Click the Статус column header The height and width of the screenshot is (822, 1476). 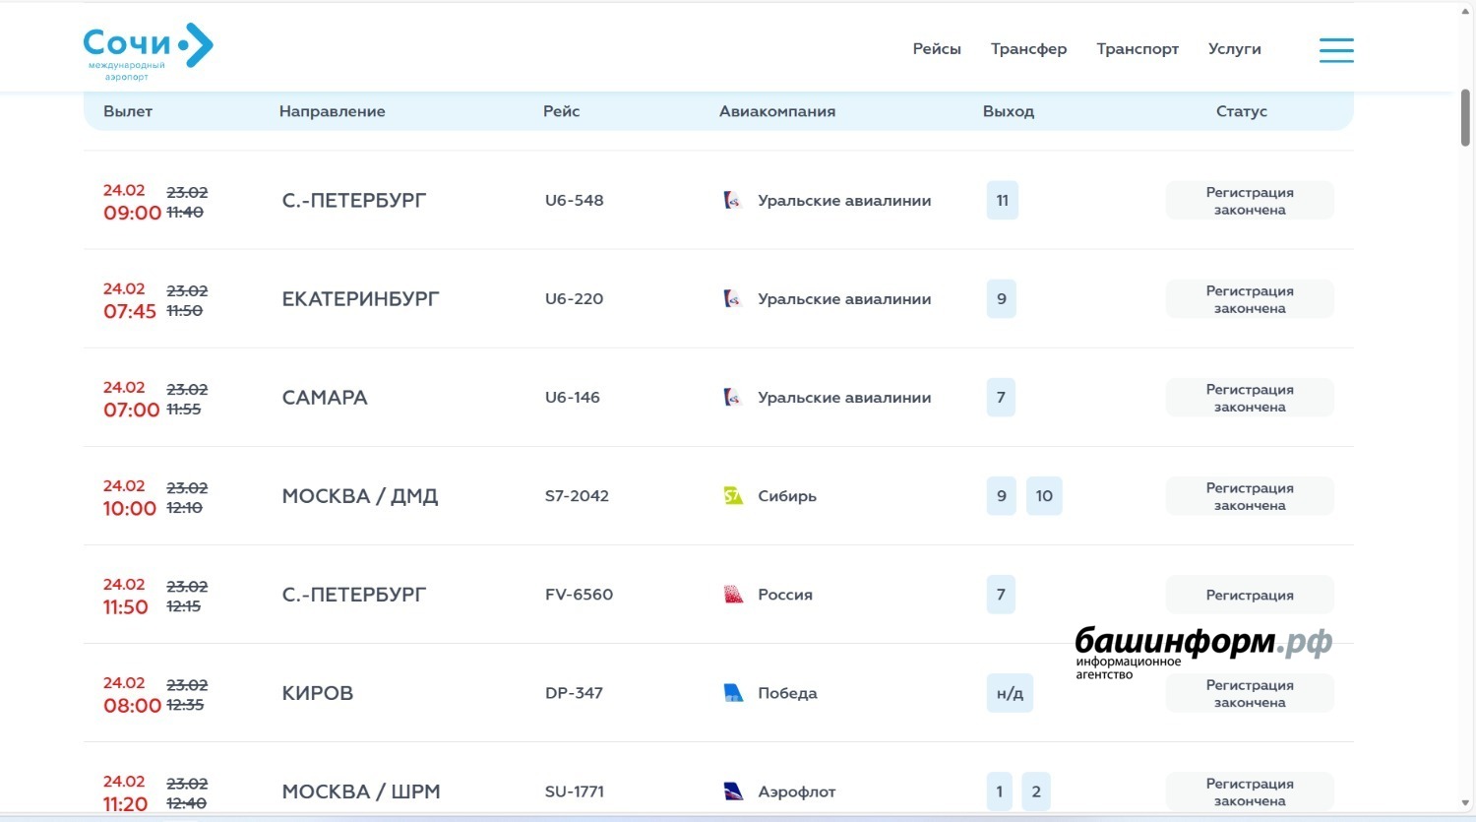pos(1241,111)
